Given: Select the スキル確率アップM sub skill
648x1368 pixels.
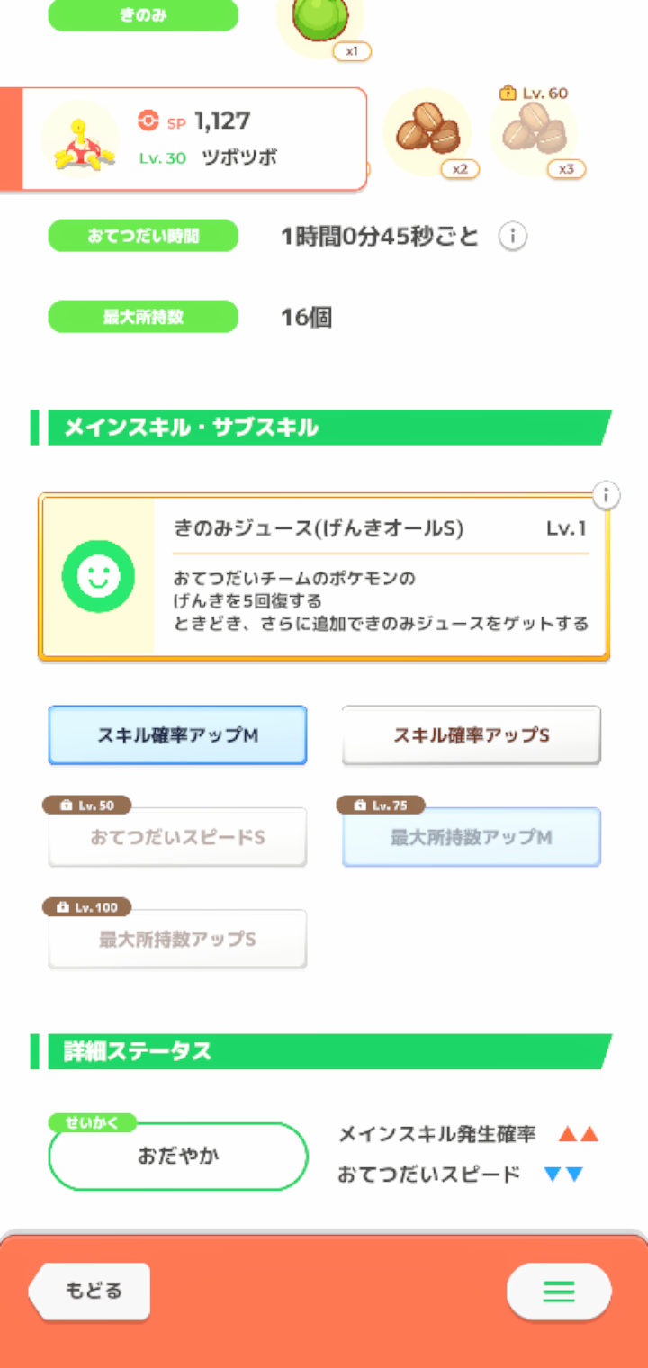Looking at the screenshot, I should [177, 735].
